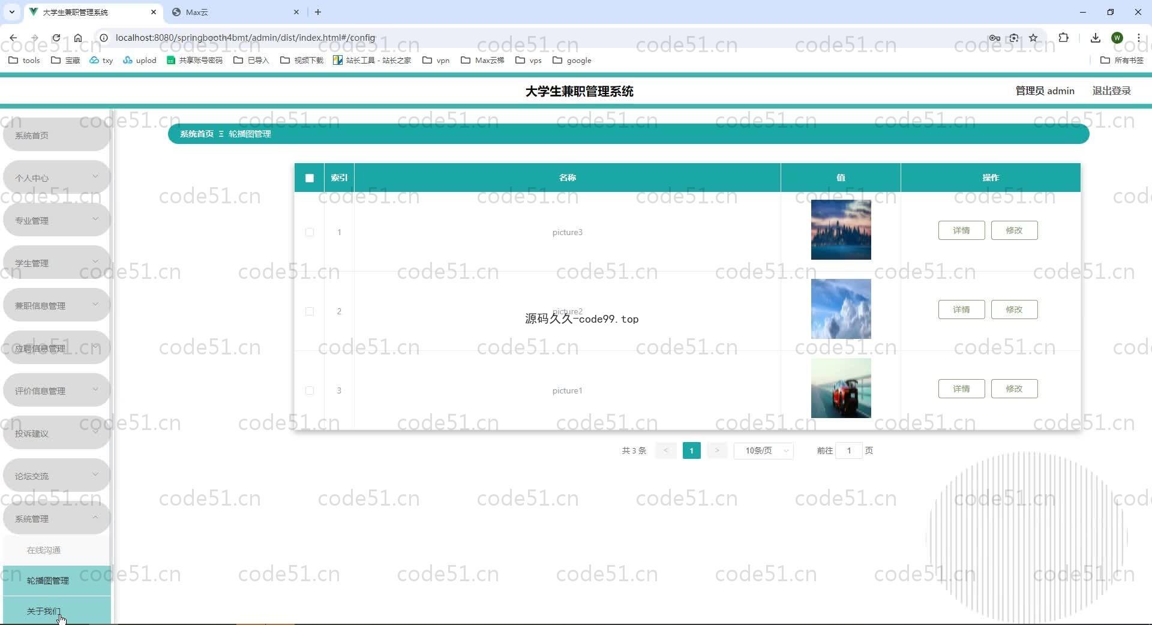Close the Max云 tab
This screenshot has height=625, width=1152.
[x=296, y=12]
